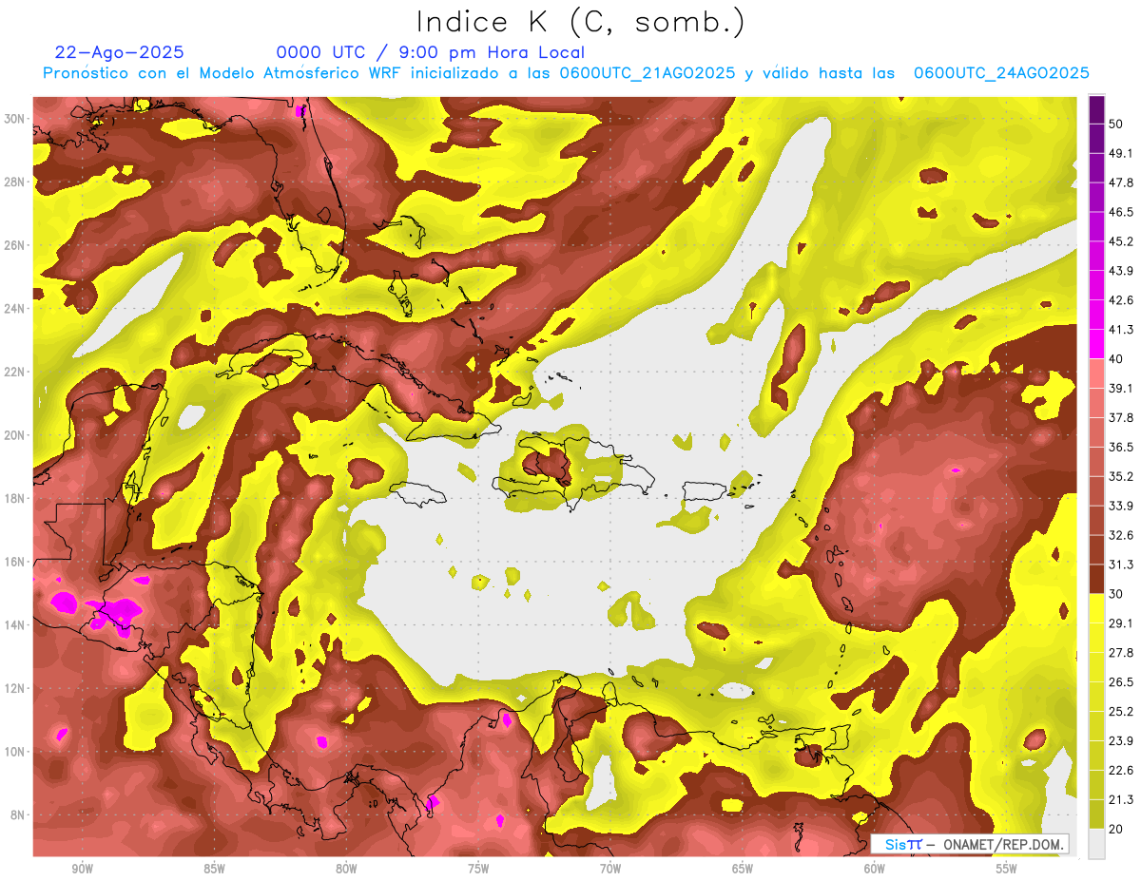
Task: Select latitude axis label "30N"
Action: coord(15,119)
